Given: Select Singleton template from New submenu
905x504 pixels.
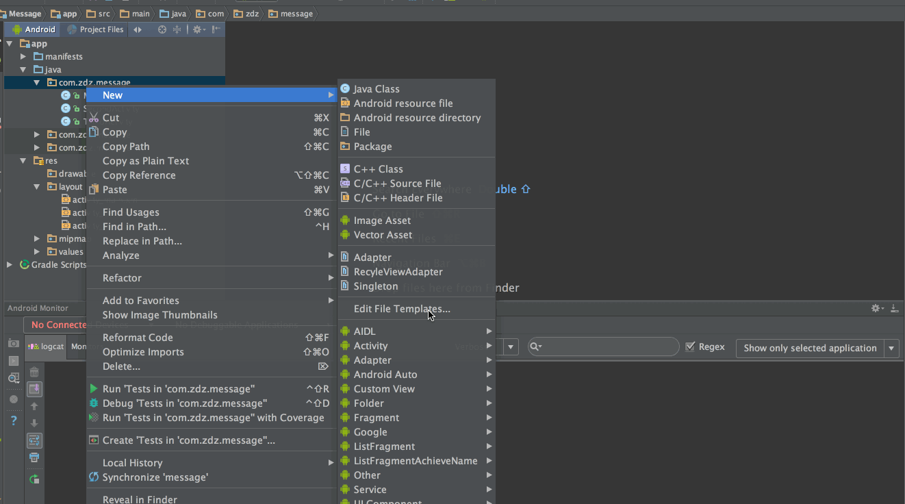Looking at the screenshot, I should (375, 286).
